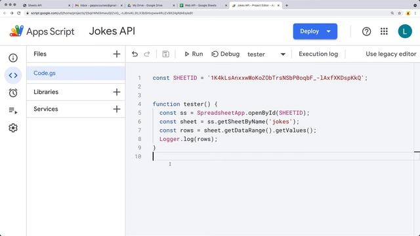Screen dimensions: 420x236
Task: Open the Help question mark icon
Action: click(366, 31)
